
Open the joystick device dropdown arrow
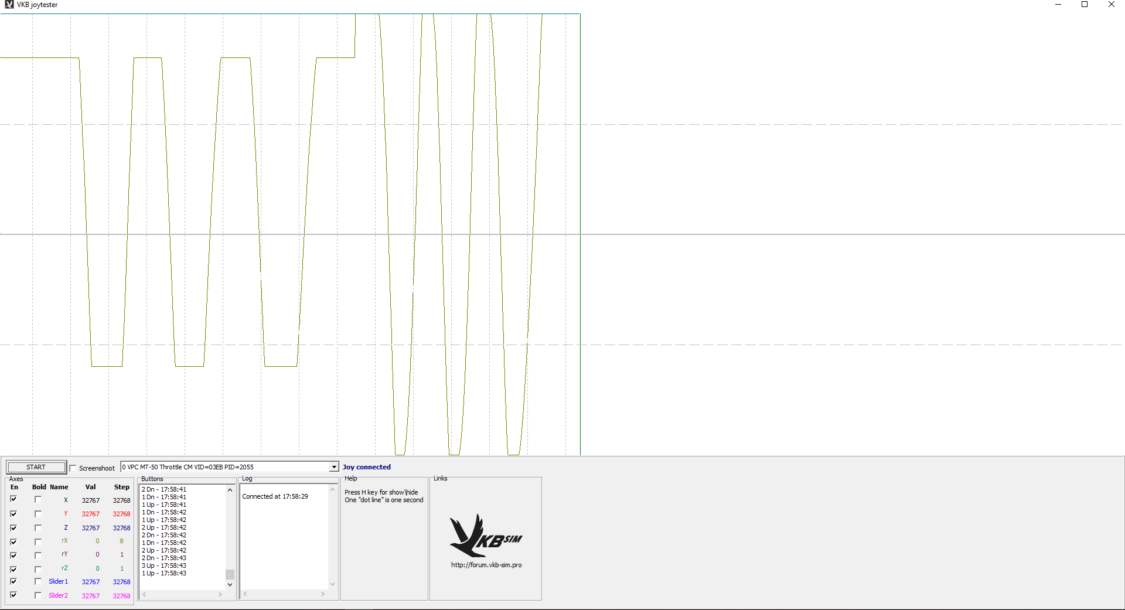[x=333, y=467]
